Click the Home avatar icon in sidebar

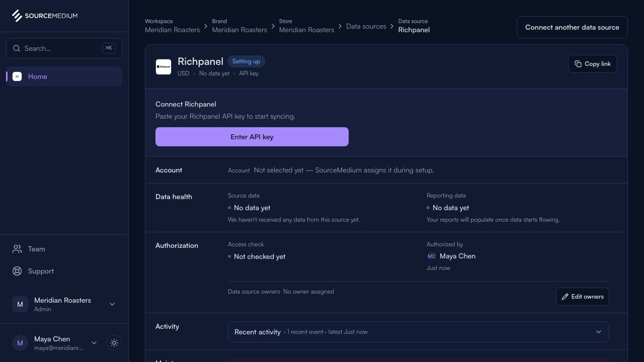click(x=17, y=76)
